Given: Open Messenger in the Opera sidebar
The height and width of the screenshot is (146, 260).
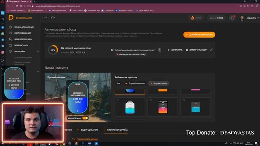Looking at the screenshot, I should coord(3,27).
